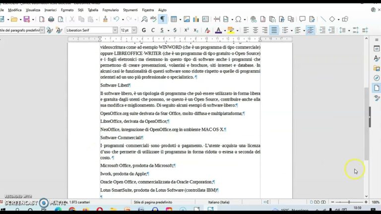Image resolution: width=381 pixels, height=214 pixels.
Task: Increase the paragraph indent
Action: pos(322,30)
